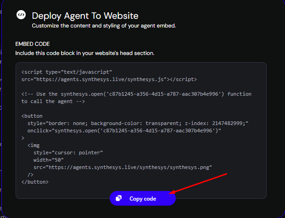
Task: Click the code embed icon beside the title
Action: (x=21, y=15)
